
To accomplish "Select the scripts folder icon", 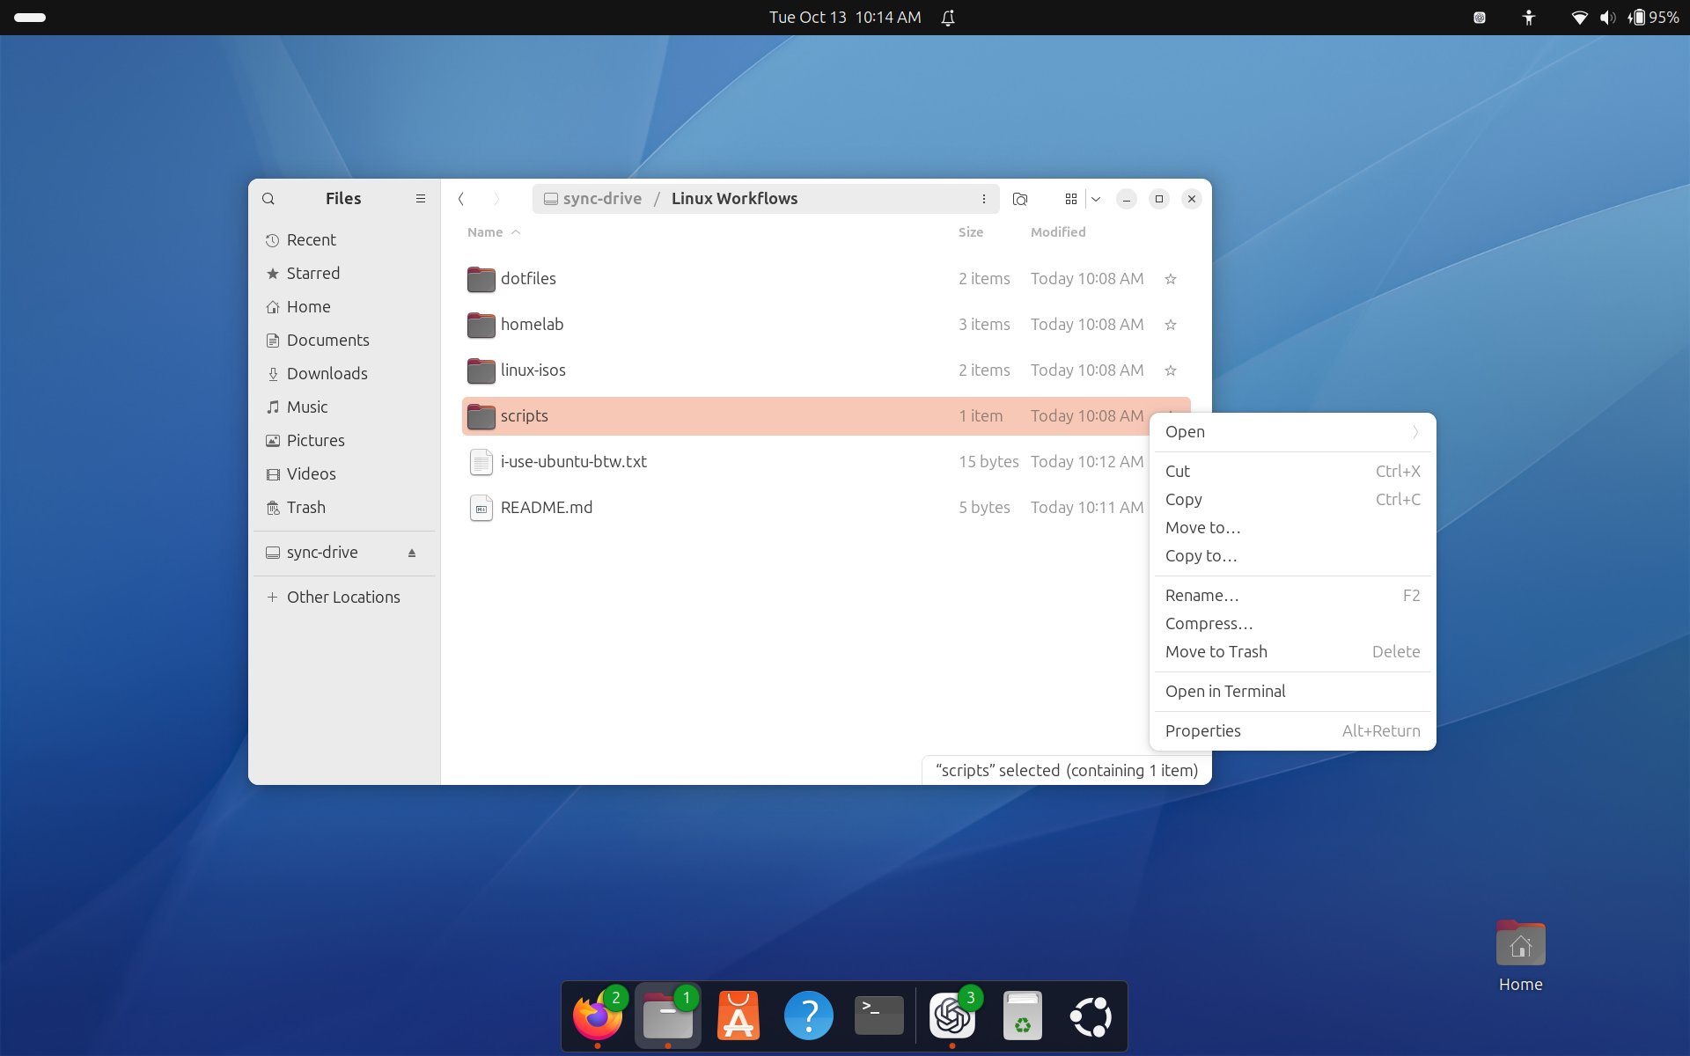I will coord(481,416).
